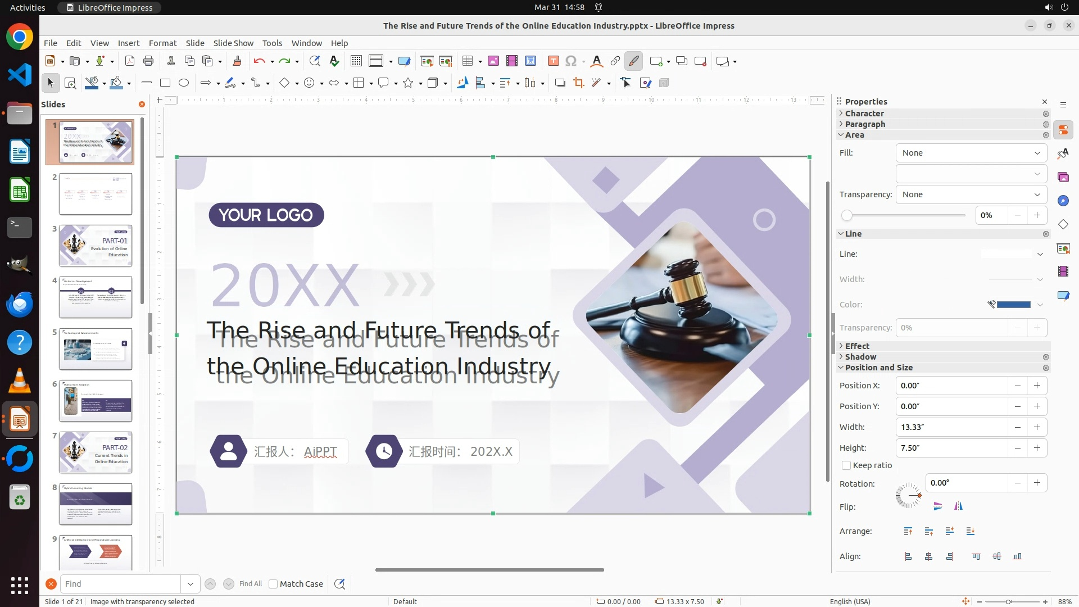
Task: Click the blue line Color swatch
Action: coord(1013,305)
